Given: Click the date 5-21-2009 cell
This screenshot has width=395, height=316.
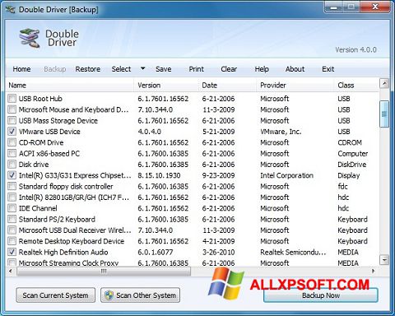Looking at the screenshot, I should point(218,132).
